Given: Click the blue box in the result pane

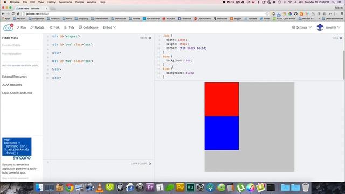Looking at the screenshot, I should click(222, 133).
